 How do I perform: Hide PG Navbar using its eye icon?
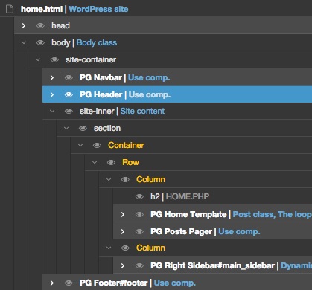(69, 77)
